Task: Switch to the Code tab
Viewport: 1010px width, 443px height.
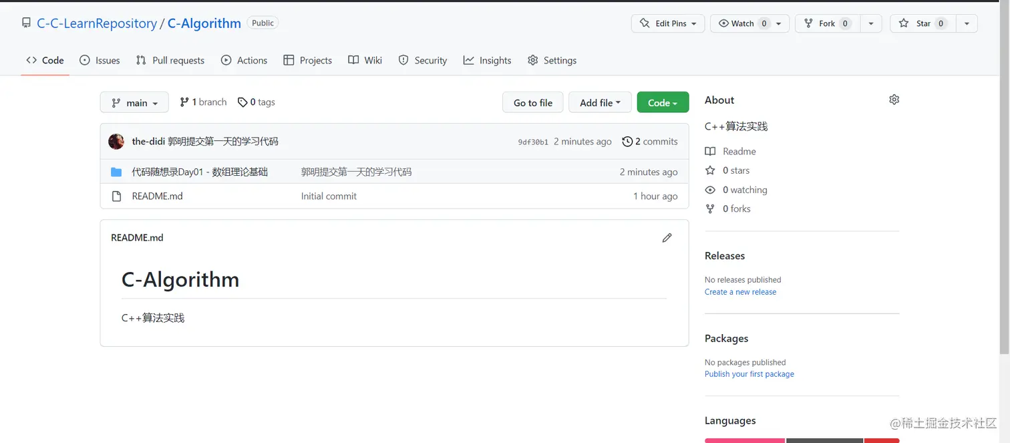Action: [x=45, y=60]
